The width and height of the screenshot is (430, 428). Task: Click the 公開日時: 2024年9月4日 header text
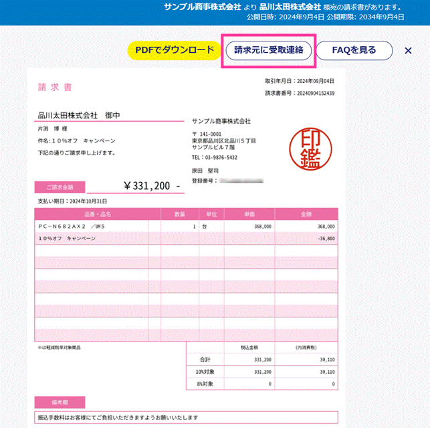tap(285, 17)
